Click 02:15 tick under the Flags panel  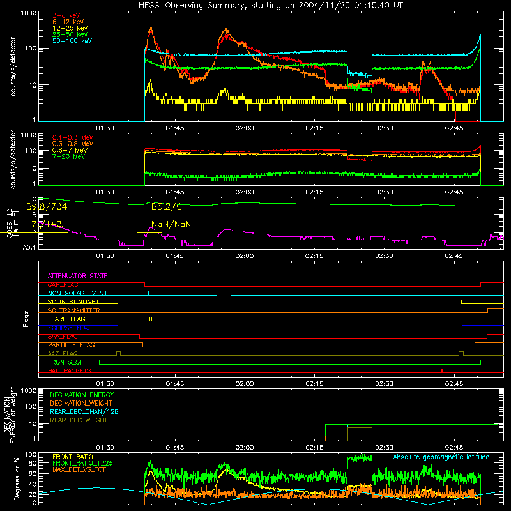pyautogui.click(x=314, y=384)
